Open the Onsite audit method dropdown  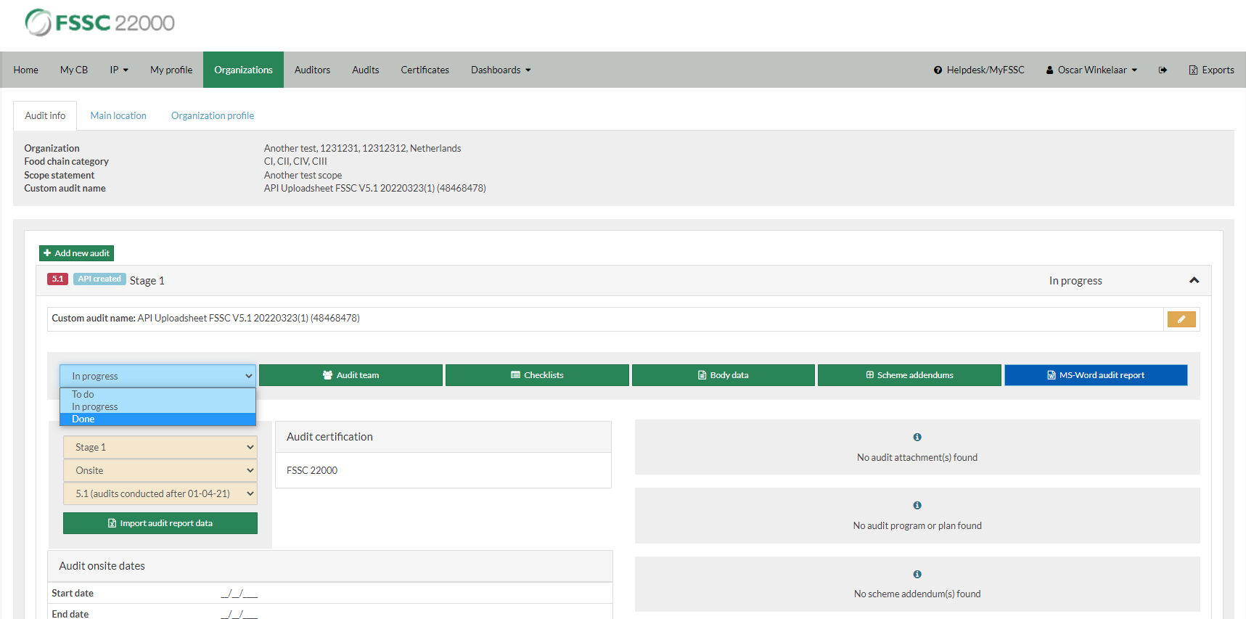(160, 470)
